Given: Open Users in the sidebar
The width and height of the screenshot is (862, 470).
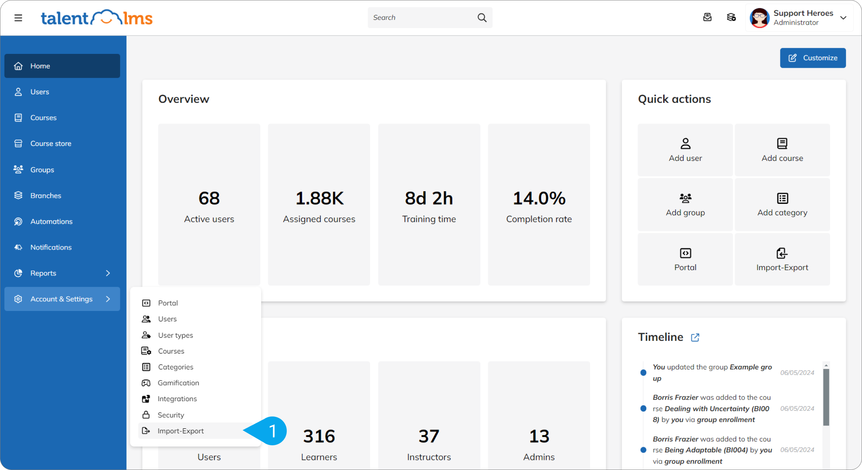Looking at the screenshot, I should [62, 92].
